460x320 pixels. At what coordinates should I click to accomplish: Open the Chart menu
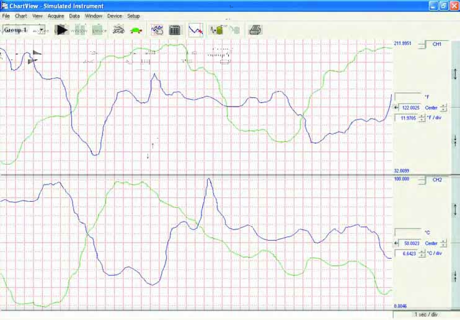(x=21, y=16)
